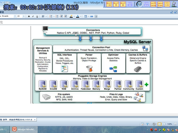Click the increase indent icon
The width and height of the screenshot is (178, 133).
coord(65,16)
